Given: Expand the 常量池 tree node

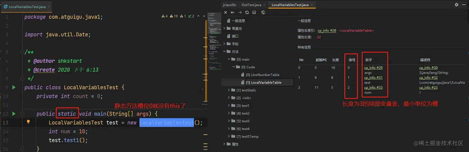Looking at the screenshot, I should (225, 28).
